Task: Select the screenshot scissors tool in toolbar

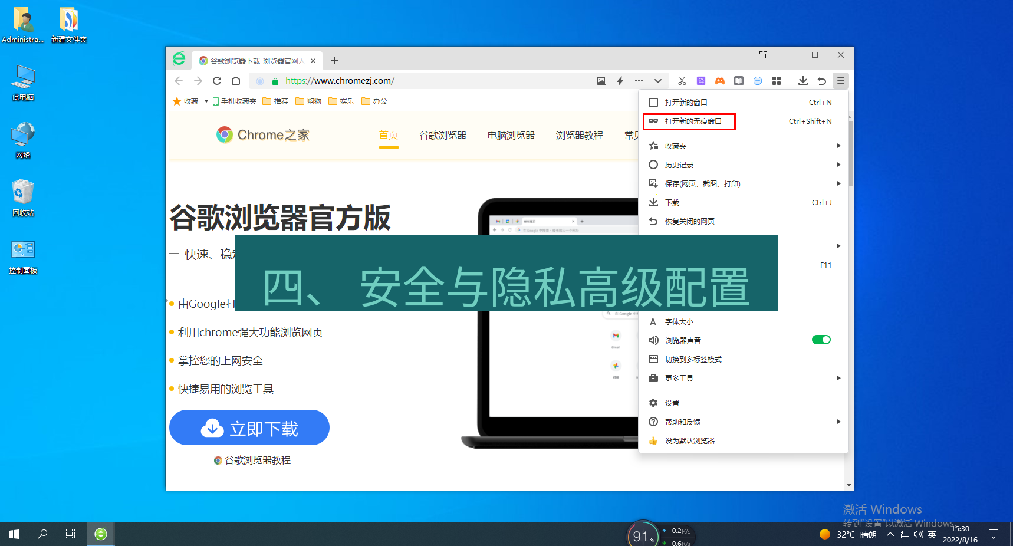Action: pos(682,81)
